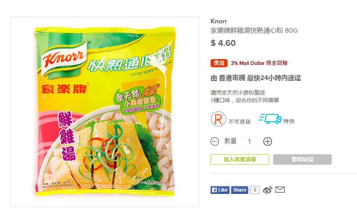Click the 暫時缺貨 out-of-stock button
The width and height of the screenshot is (357, 218).
click(x=302, y=159)
